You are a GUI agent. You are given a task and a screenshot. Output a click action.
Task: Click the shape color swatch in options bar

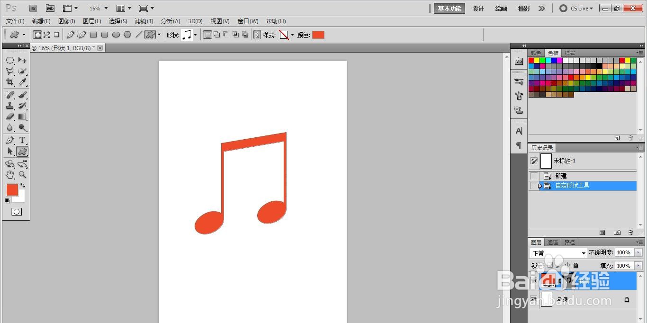pos(318,35)
